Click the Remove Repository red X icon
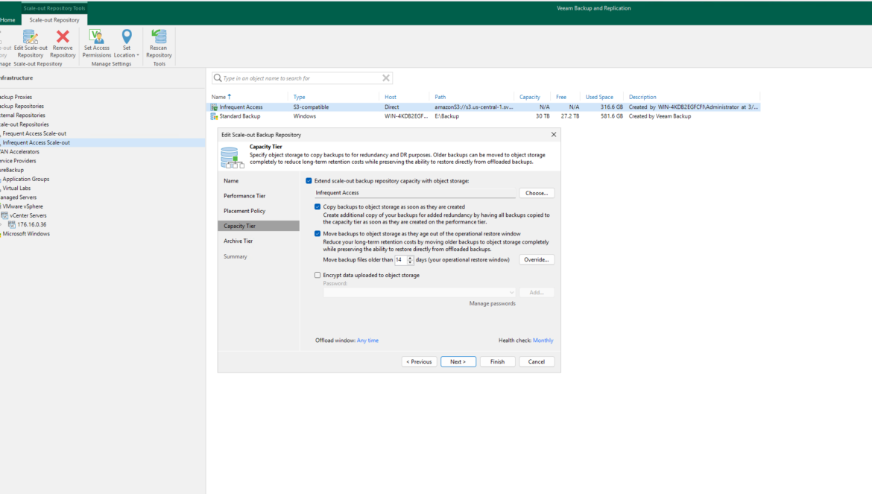This screenshot has height=494, width=872. 63,37
